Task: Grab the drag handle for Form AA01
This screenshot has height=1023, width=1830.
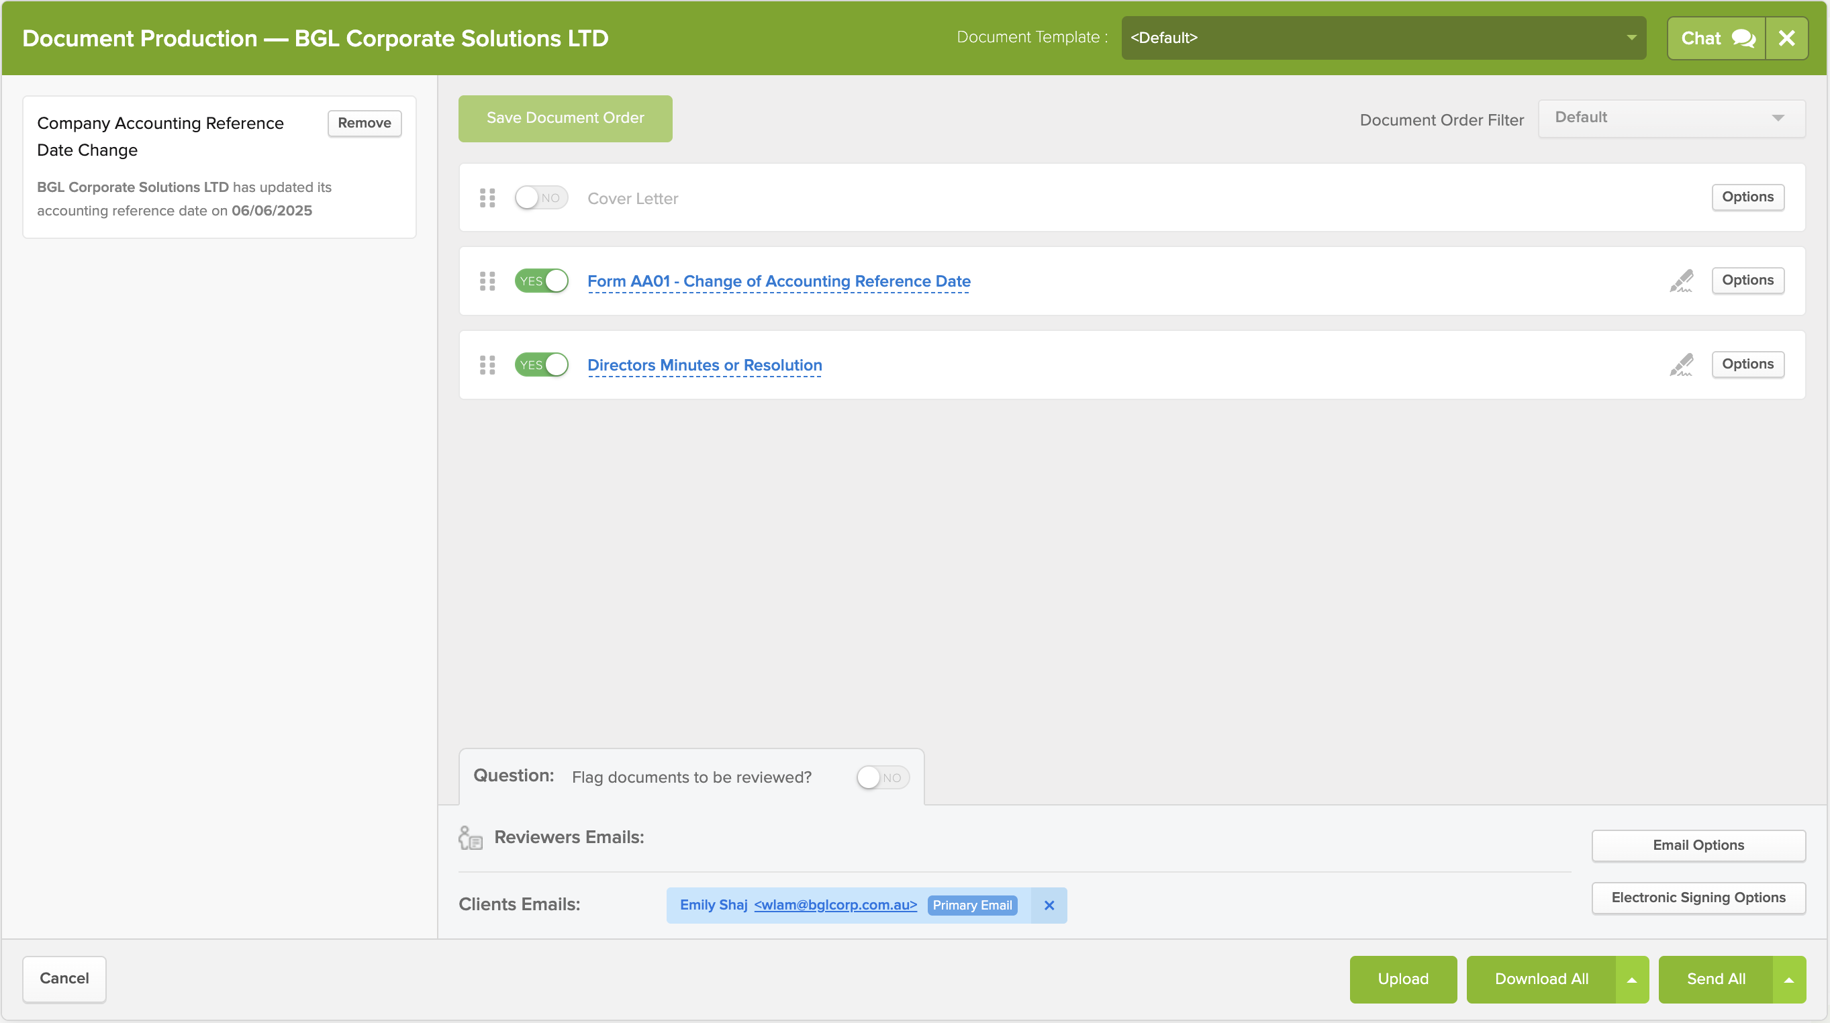Action: pos(487,281)
